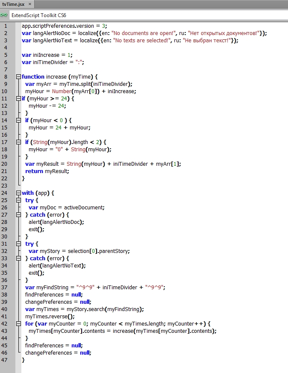Click myTimes.reverse() on line 41
Image resolution: width=288 pixels, height=373 pixels.
pos(49,317)
